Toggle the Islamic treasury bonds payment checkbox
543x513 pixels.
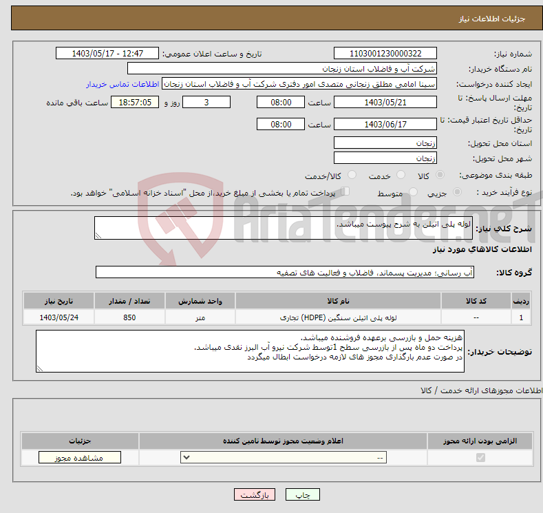(x=345, y=191)
